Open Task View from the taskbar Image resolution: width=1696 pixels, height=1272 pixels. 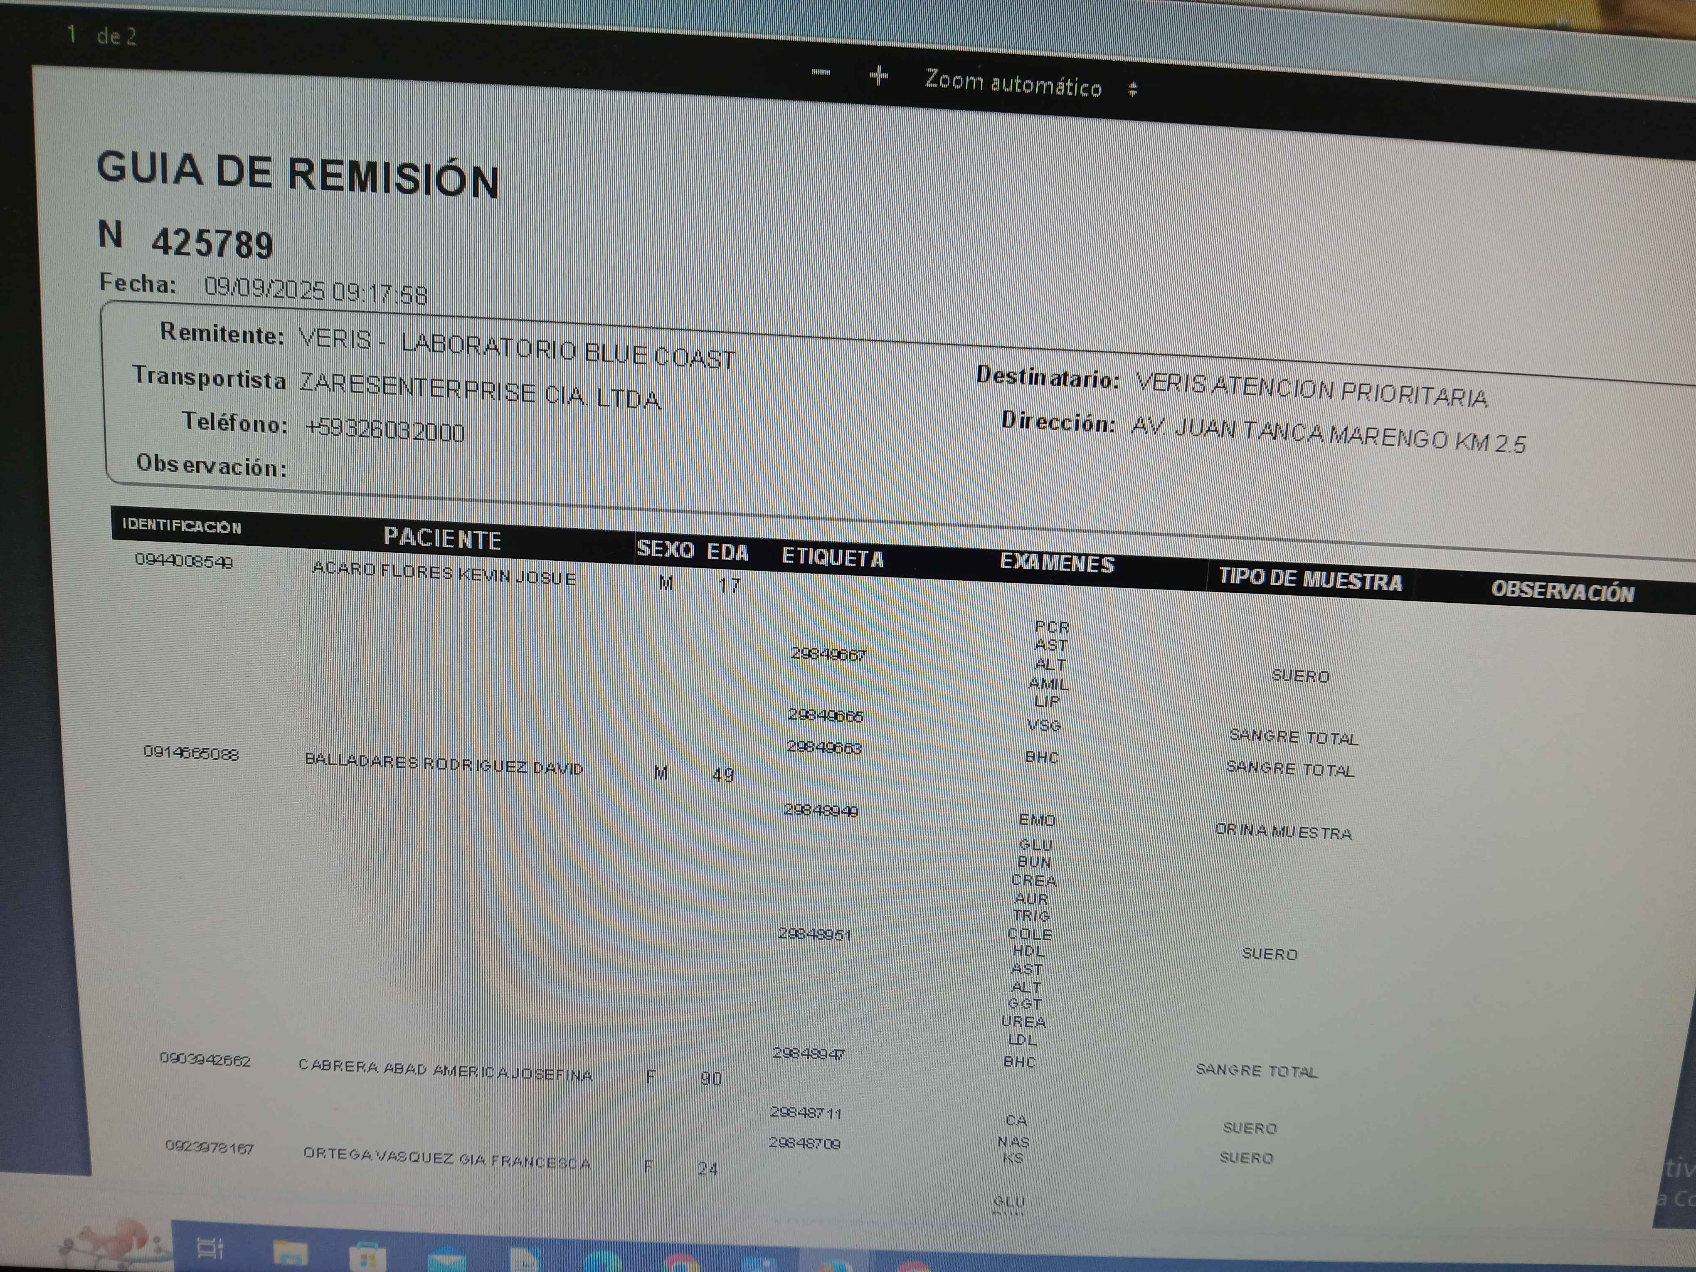(x=210, y=1249)
